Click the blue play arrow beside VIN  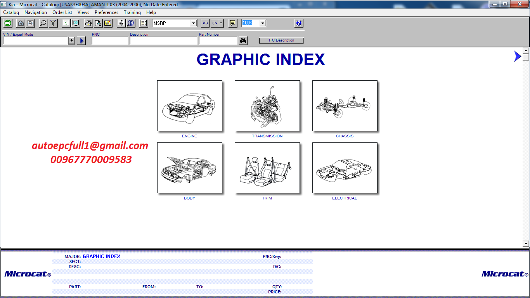click(81, 41)
